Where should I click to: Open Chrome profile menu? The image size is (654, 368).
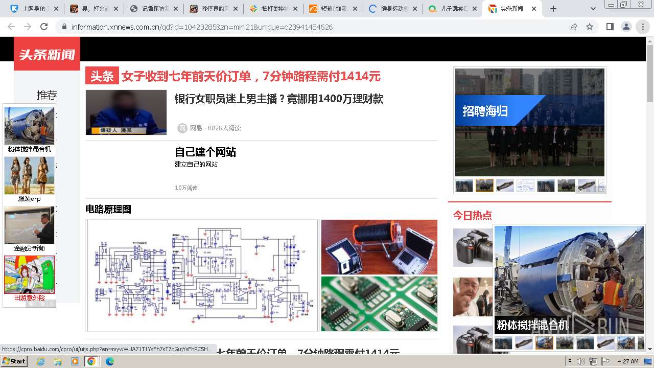pyautogui.click(x=626, y=27)
